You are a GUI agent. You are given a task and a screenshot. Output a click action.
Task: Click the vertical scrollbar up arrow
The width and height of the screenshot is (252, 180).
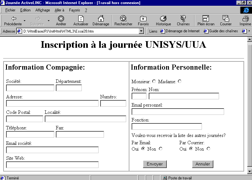coord(249,39)
